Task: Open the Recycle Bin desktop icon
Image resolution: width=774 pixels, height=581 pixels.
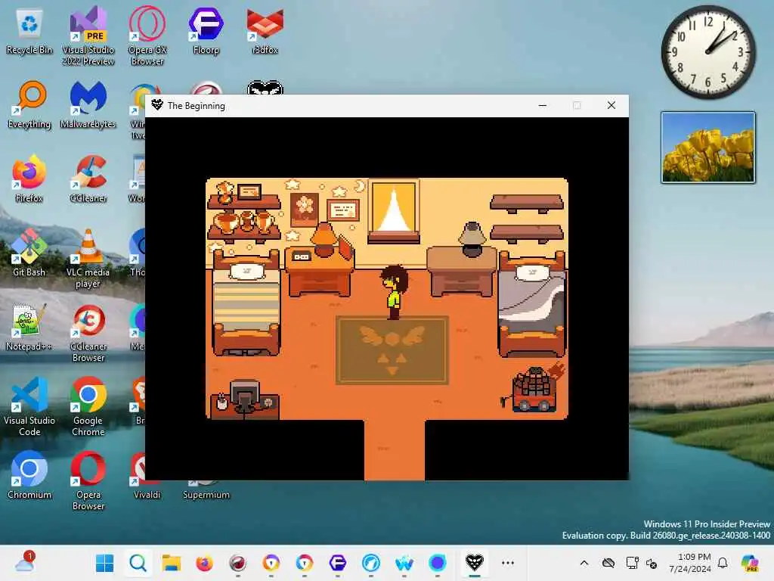Action: click(29, 32)
